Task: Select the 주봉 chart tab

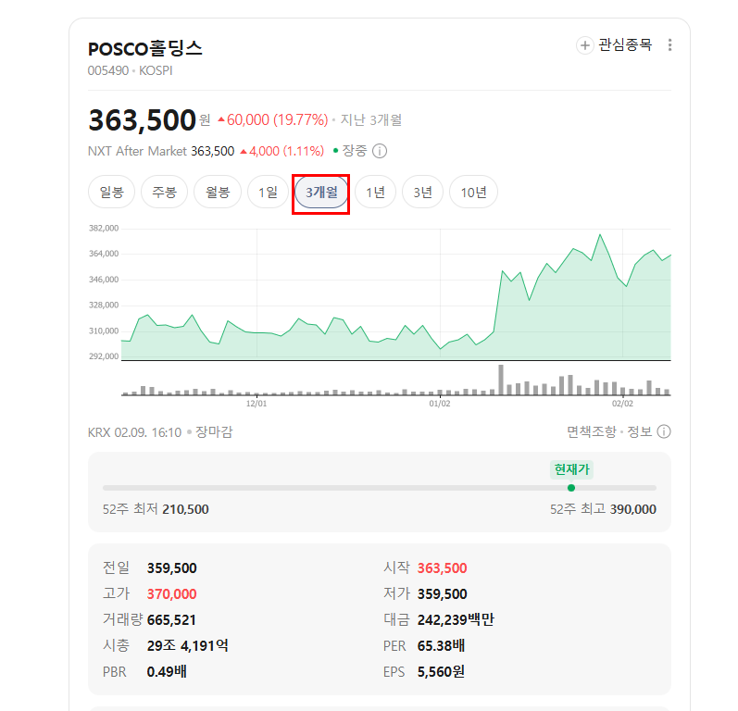Action: point(164,192)
